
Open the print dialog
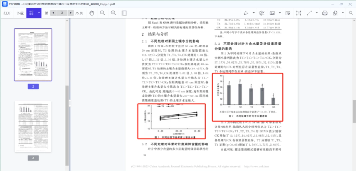pyautogui.click(x=325, y=13)
